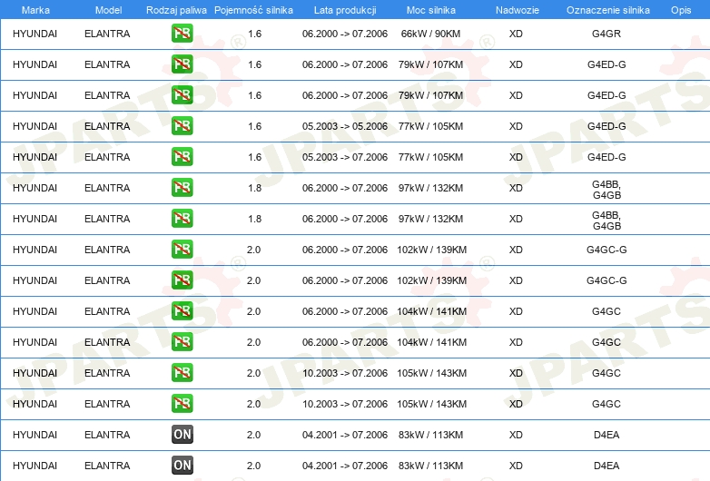Click the Rodzaj paliwa column header
The width and height of the screenshot is (710, 481).
point(176,10)
